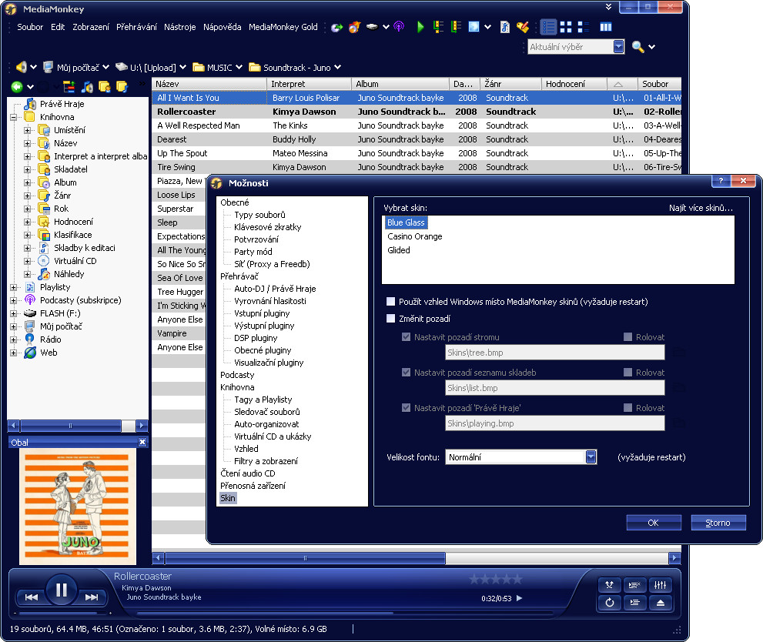763x642 pixels.
Task: Enable 'Použít vzhled Windows' checkbox
Action: pos(390,302)
